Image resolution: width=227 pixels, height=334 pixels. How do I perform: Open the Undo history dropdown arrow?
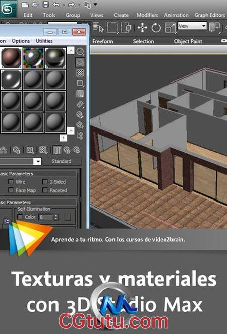[64, 5]
